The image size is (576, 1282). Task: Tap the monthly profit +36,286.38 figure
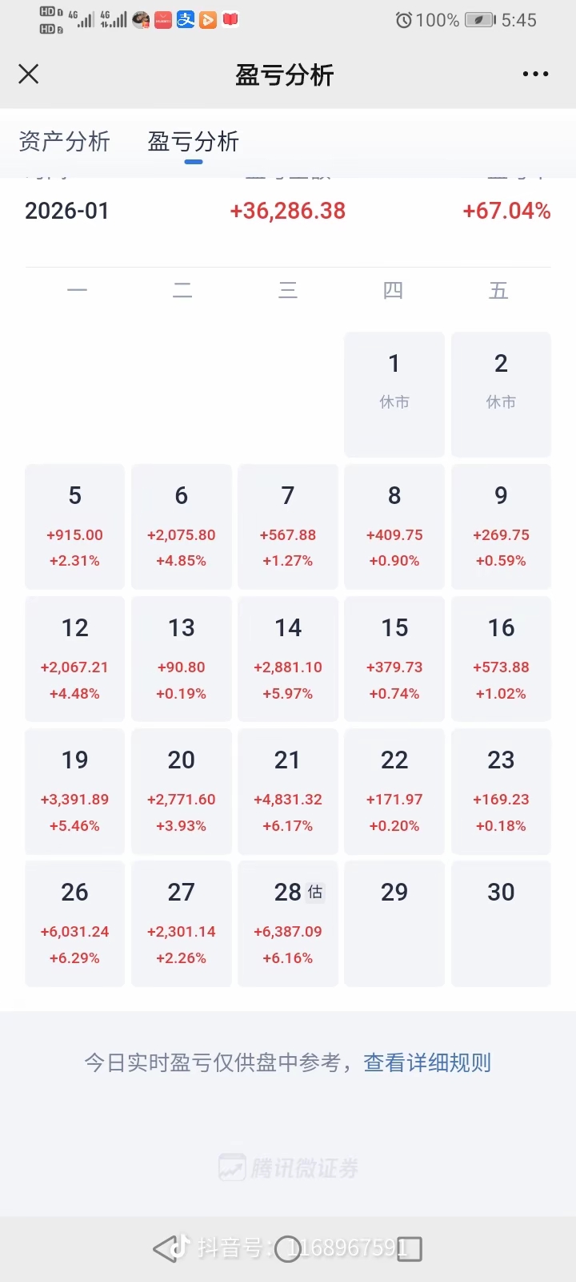tap(288, 211)
